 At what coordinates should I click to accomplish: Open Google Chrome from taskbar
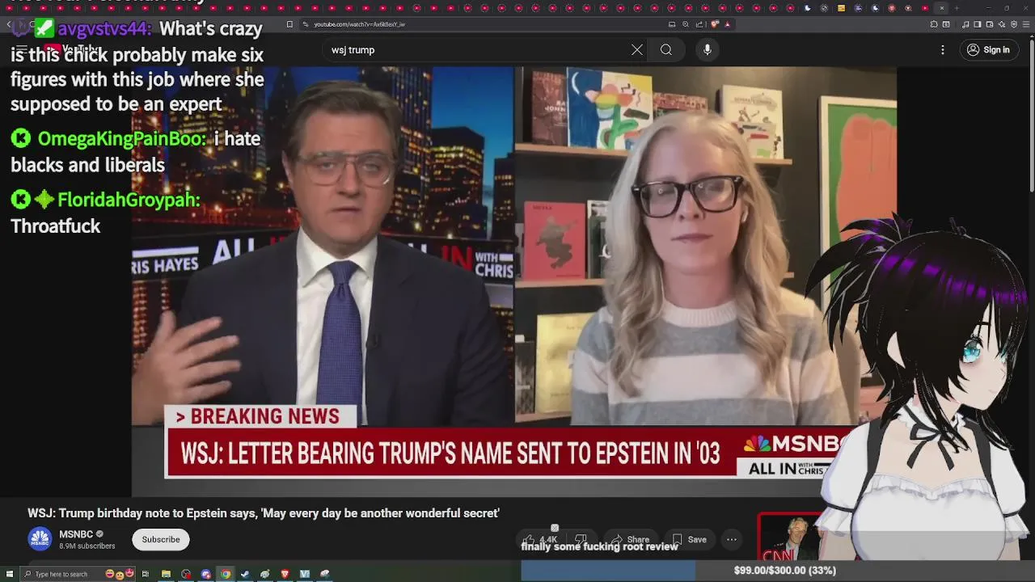(226, 574)
